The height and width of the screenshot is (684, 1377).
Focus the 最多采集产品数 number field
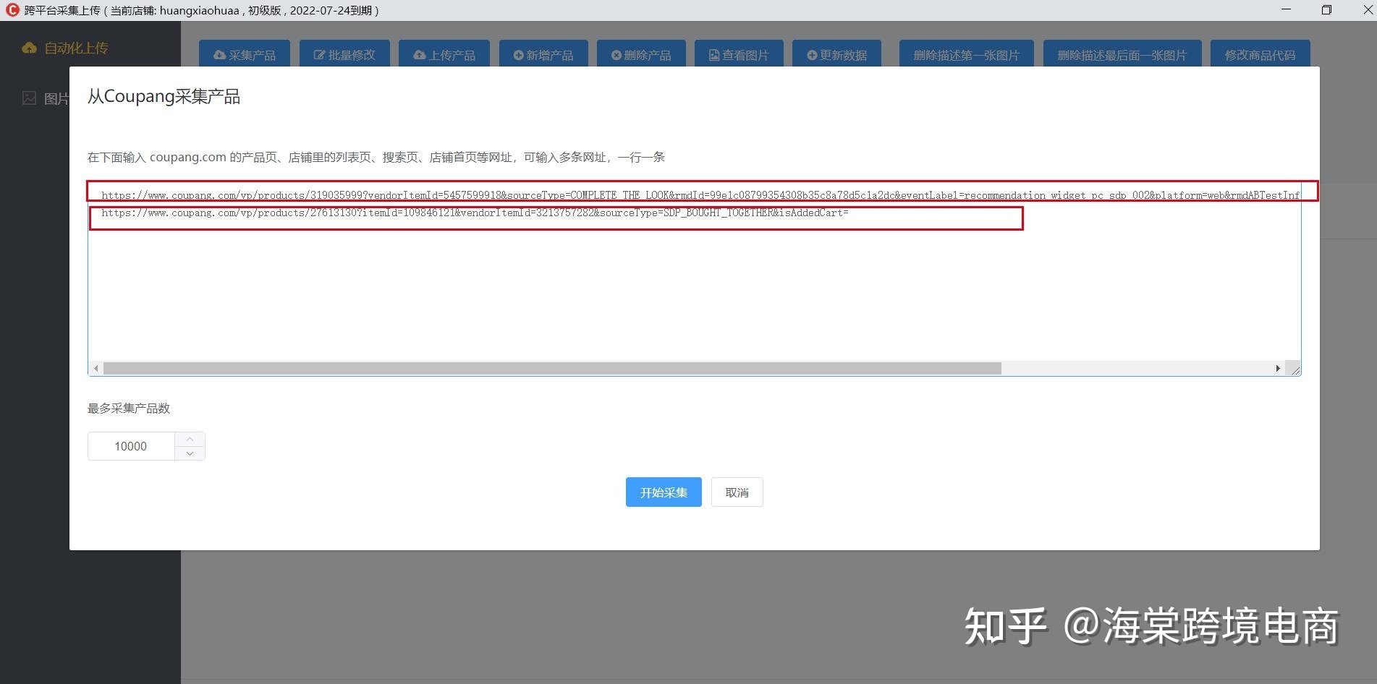tap(131, 446)
